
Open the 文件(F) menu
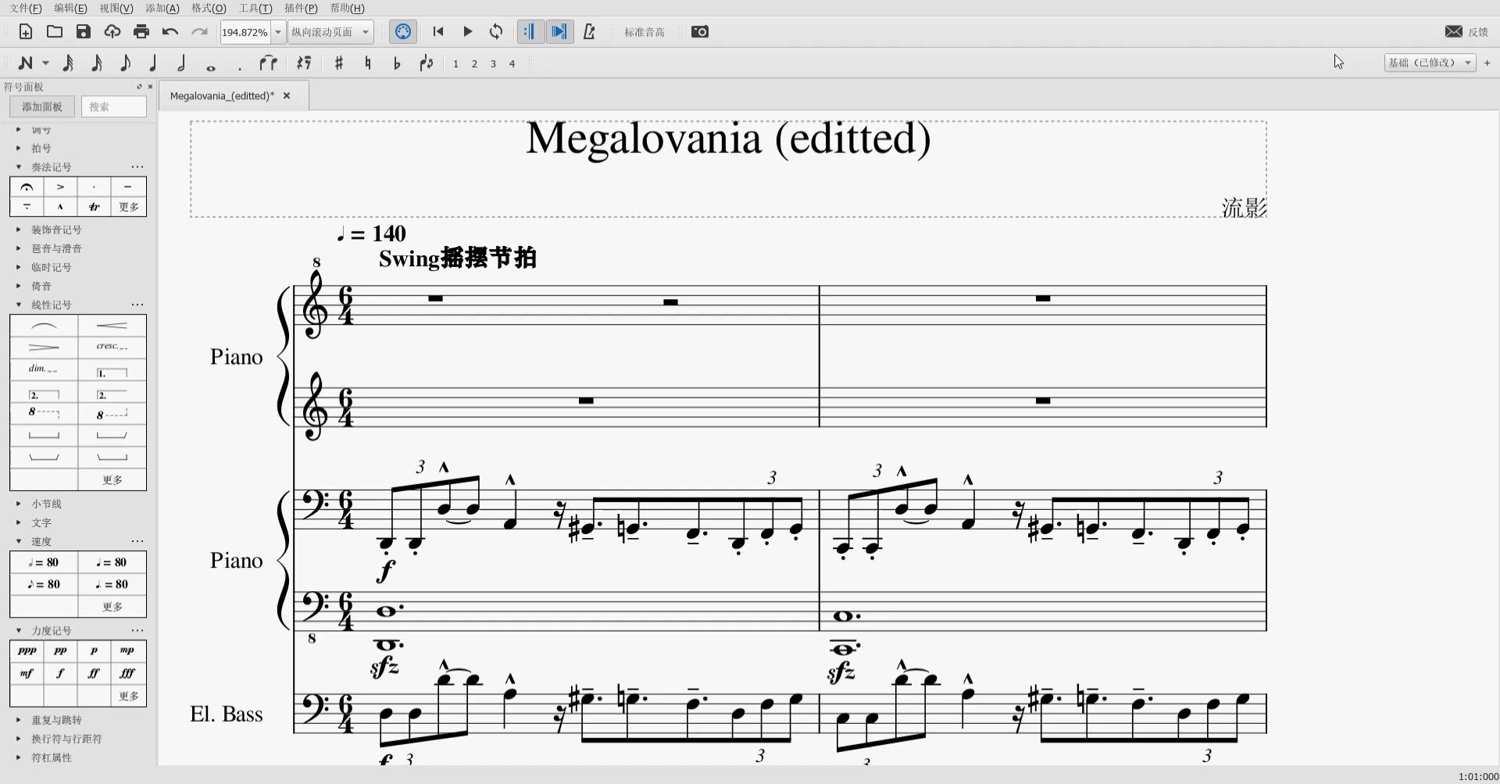23,8
